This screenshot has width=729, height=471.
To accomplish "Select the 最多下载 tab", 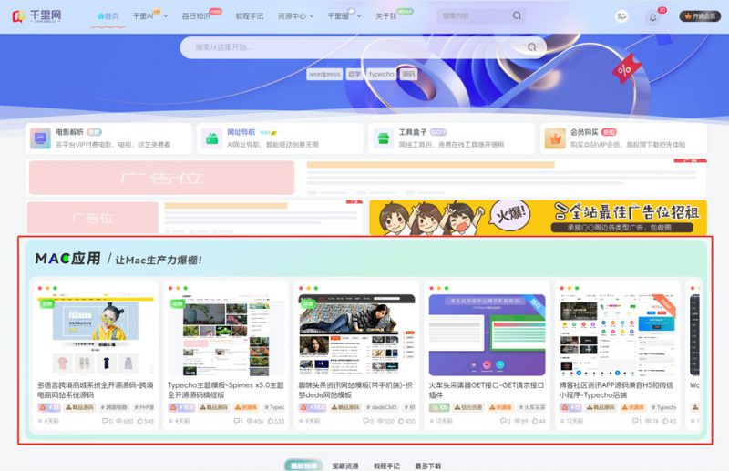I will 427,466.
